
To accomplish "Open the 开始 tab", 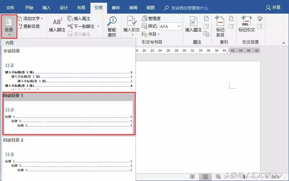I will (29, 8).
